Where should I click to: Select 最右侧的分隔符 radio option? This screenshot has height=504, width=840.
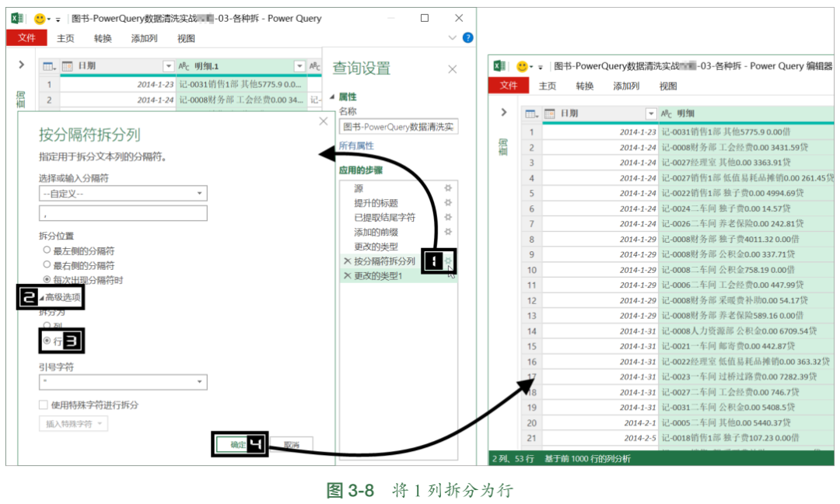tap(47, 264)
